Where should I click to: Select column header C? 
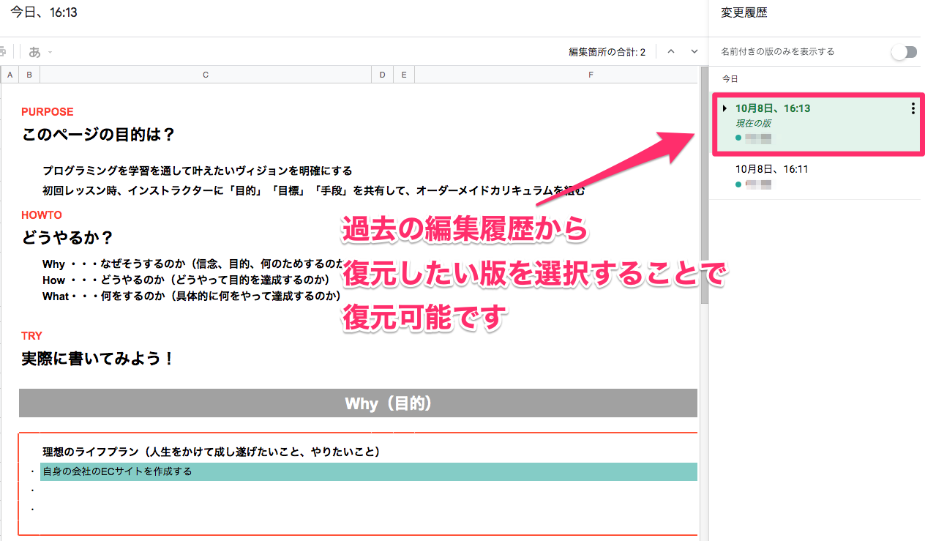205,74
